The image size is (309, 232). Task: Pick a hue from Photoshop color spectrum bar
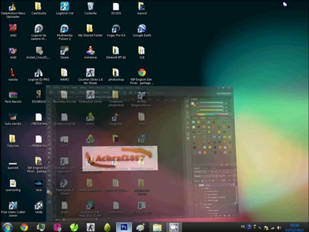click(x=212, y=114)
